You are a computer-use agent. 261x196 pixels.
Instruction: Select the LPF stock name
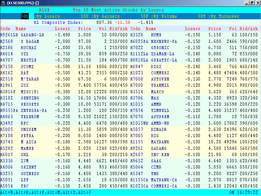(x=25, y=180)
